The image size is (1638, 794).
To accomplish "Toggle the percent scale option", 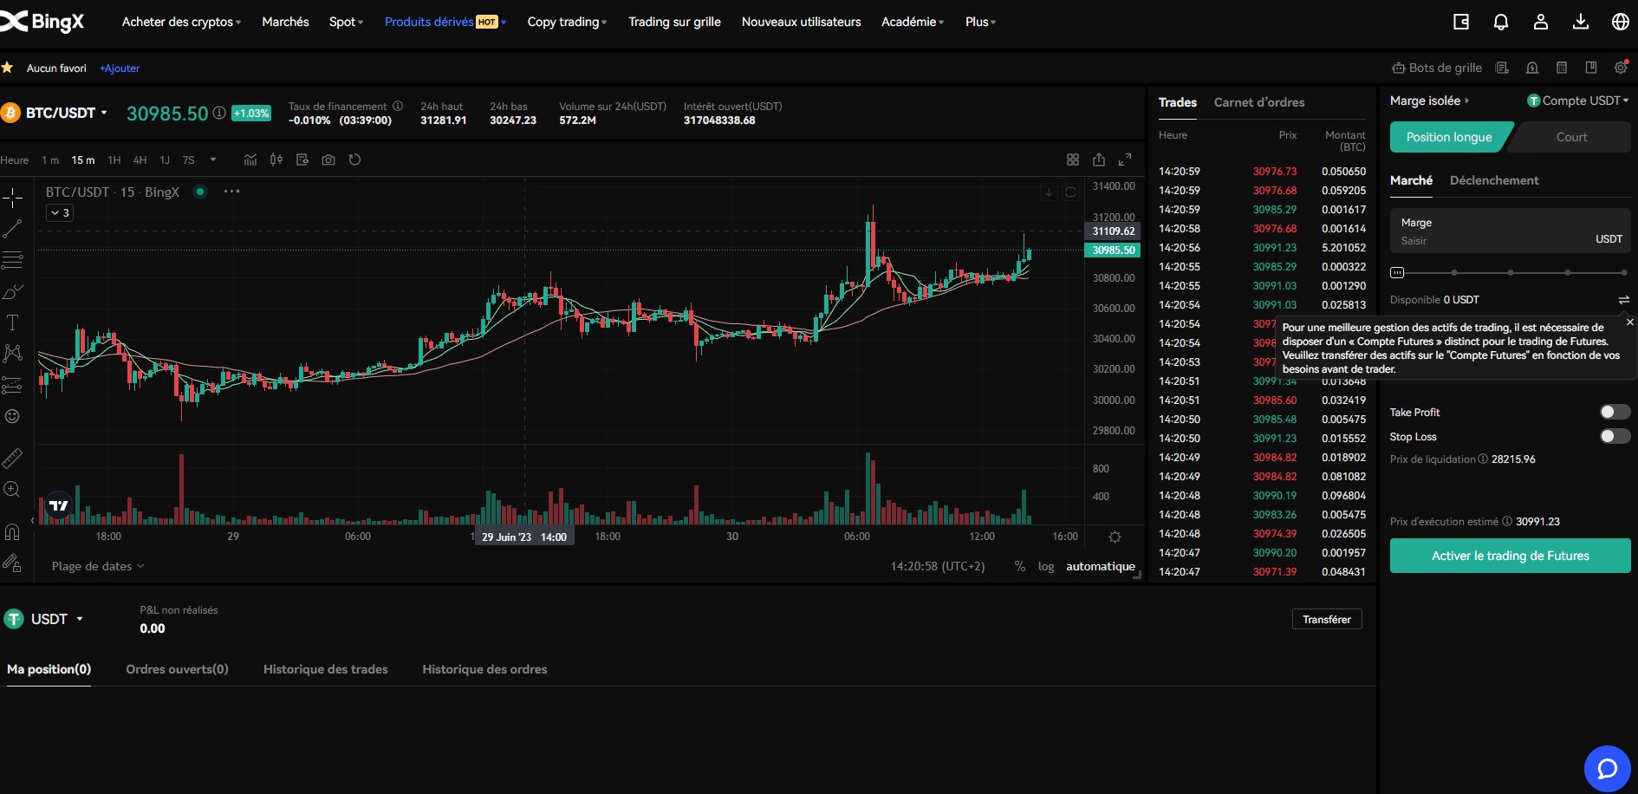I will [1020, 566].
